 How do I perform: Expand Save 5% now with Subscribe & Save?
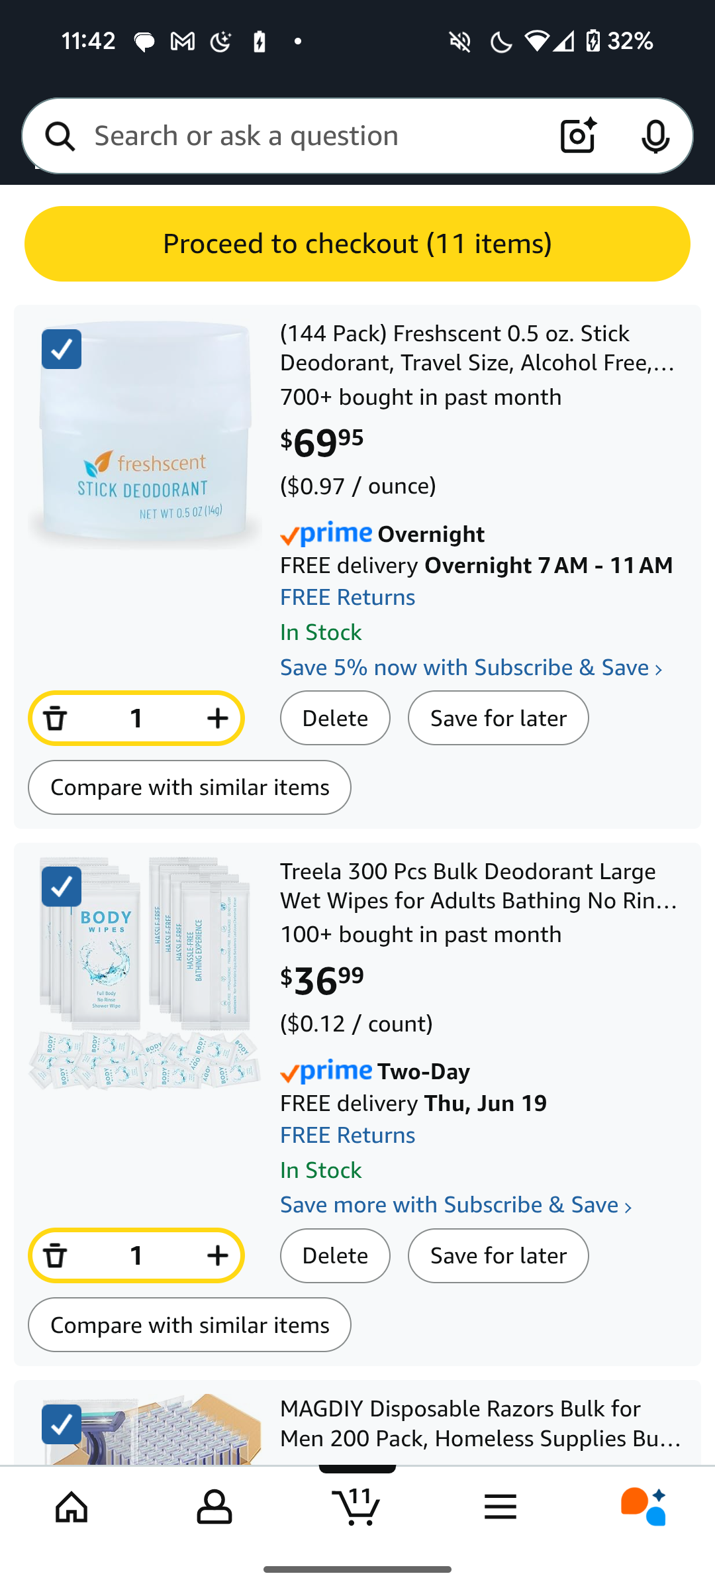point(471,668)
